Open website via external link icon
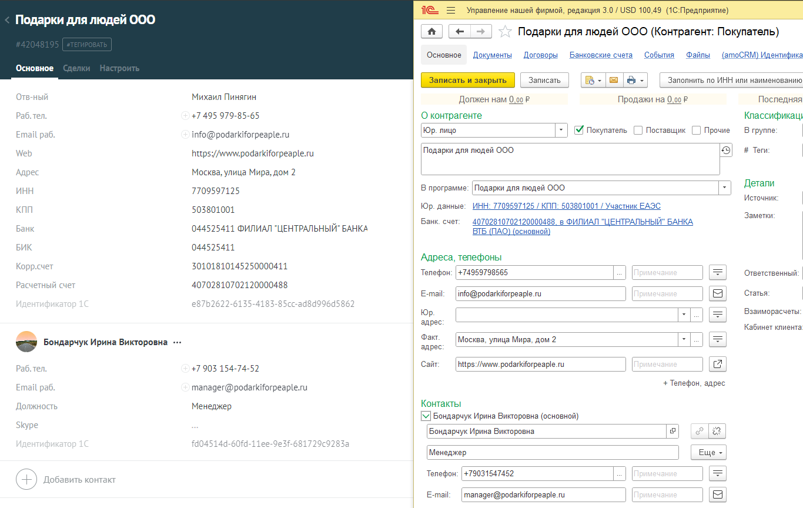Viewport: 803px width, 508px height. pos(717,364)
